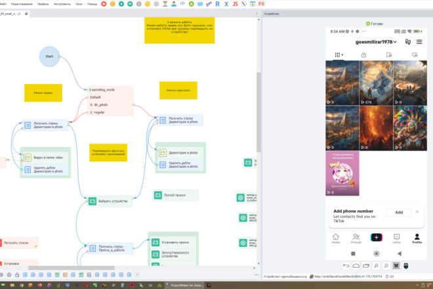Click the JS icon in toolbar

coord(236,4)
